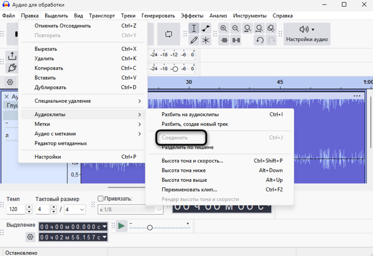Open the Транспорт menu
The height and width of the screenshot is (256, 373).
pos(102,16)
